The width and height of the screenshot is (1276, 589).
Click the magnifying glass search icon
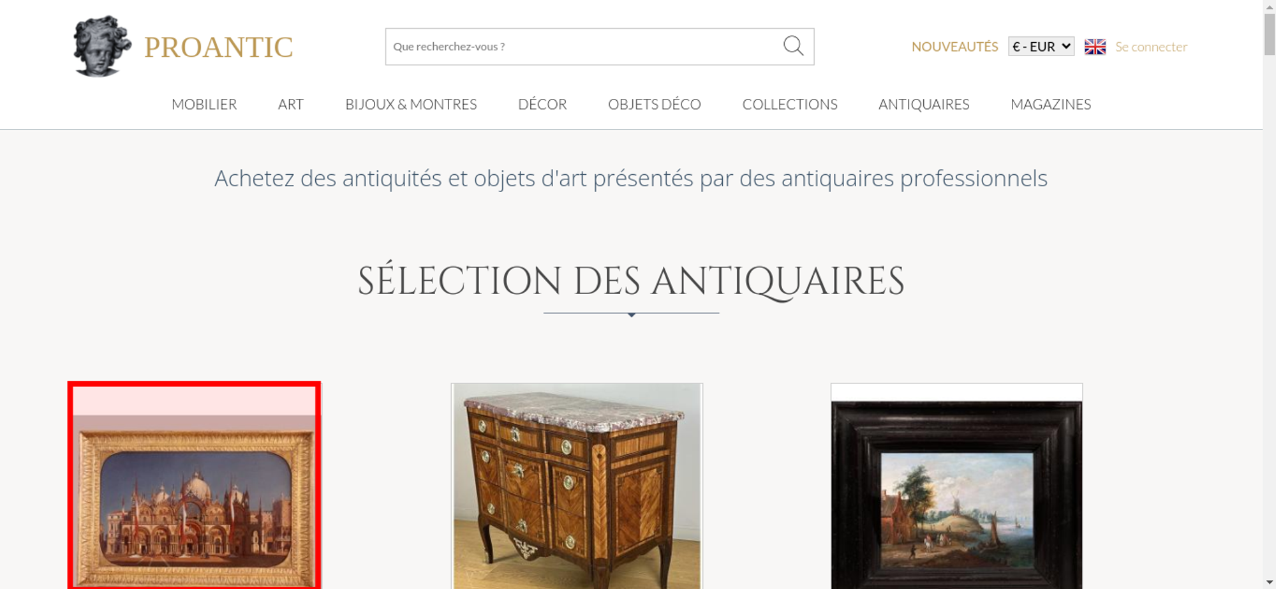pos(793,46)
